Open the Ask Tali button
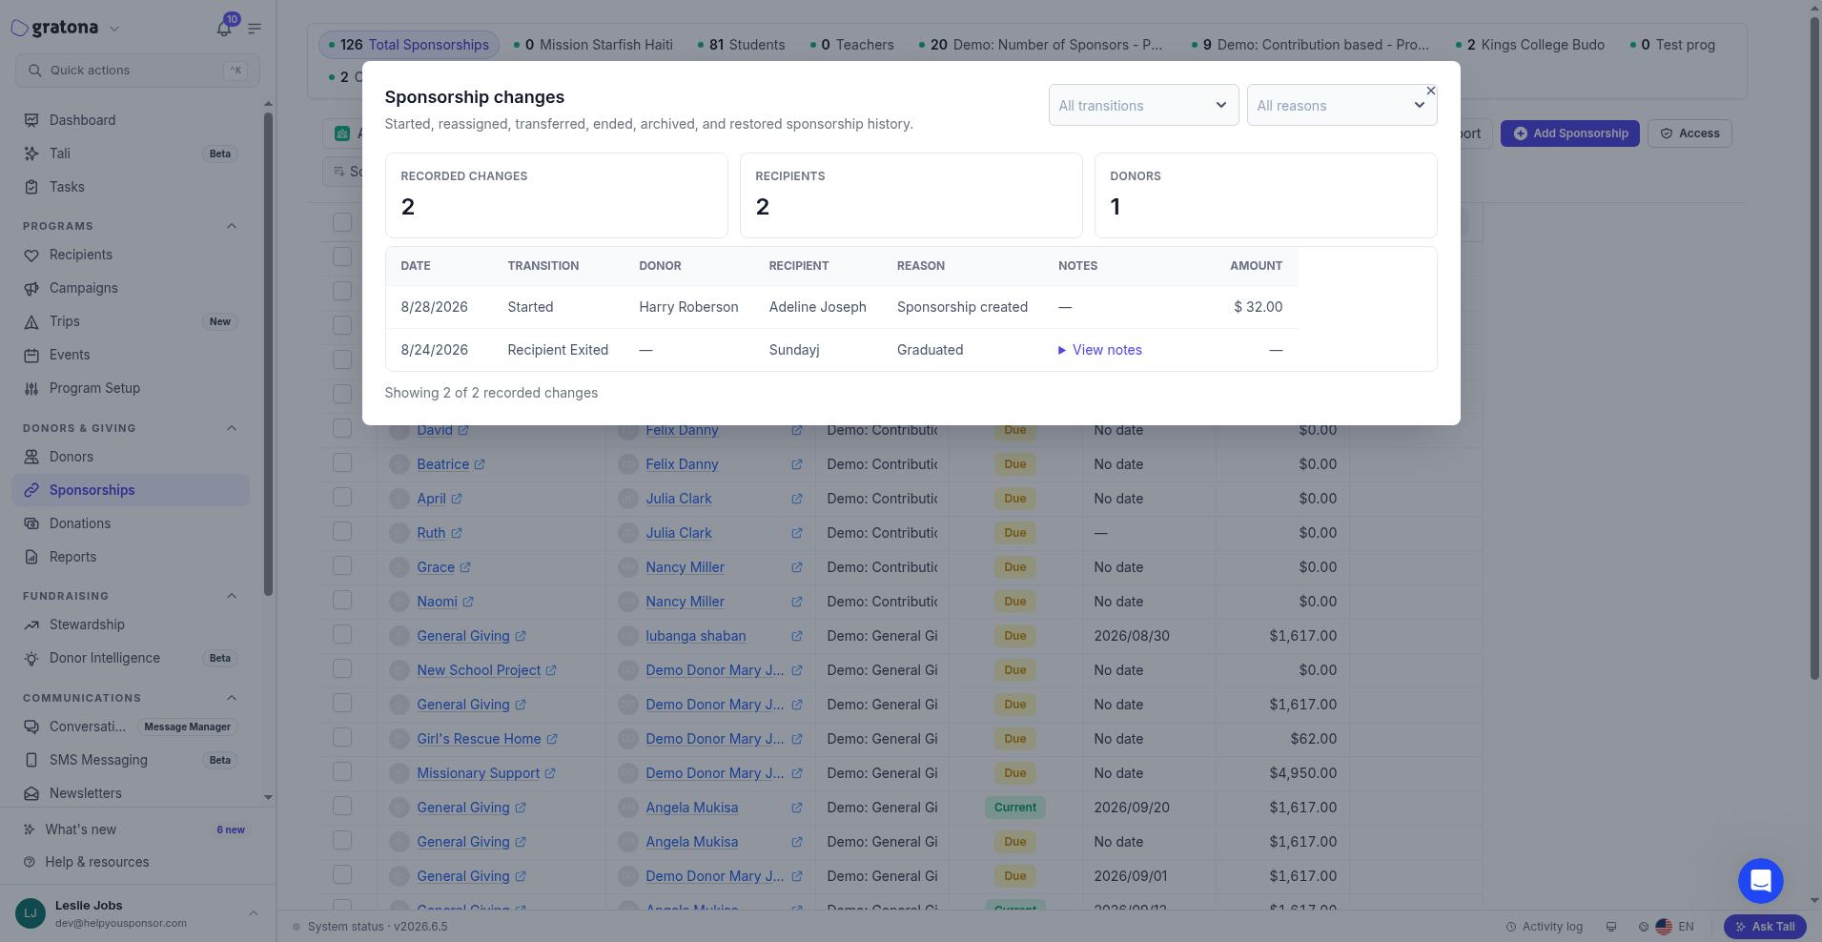The width and height of the screenshot is (1822, 942). click(x=1765, y=926)
